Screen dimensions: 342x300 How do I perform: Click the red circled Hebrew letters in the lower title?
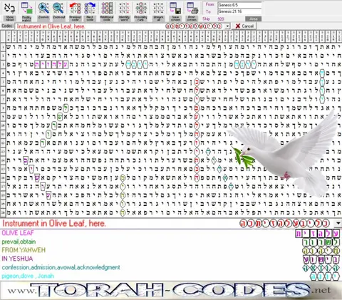coord(285,224)
